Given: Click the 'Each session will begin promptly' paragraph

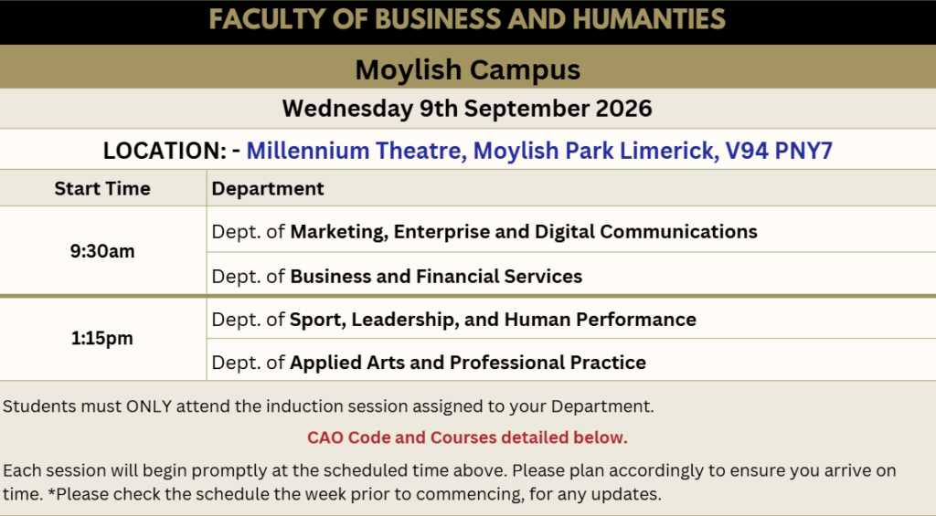Looking at the screenshot, I should coord(449,482).
